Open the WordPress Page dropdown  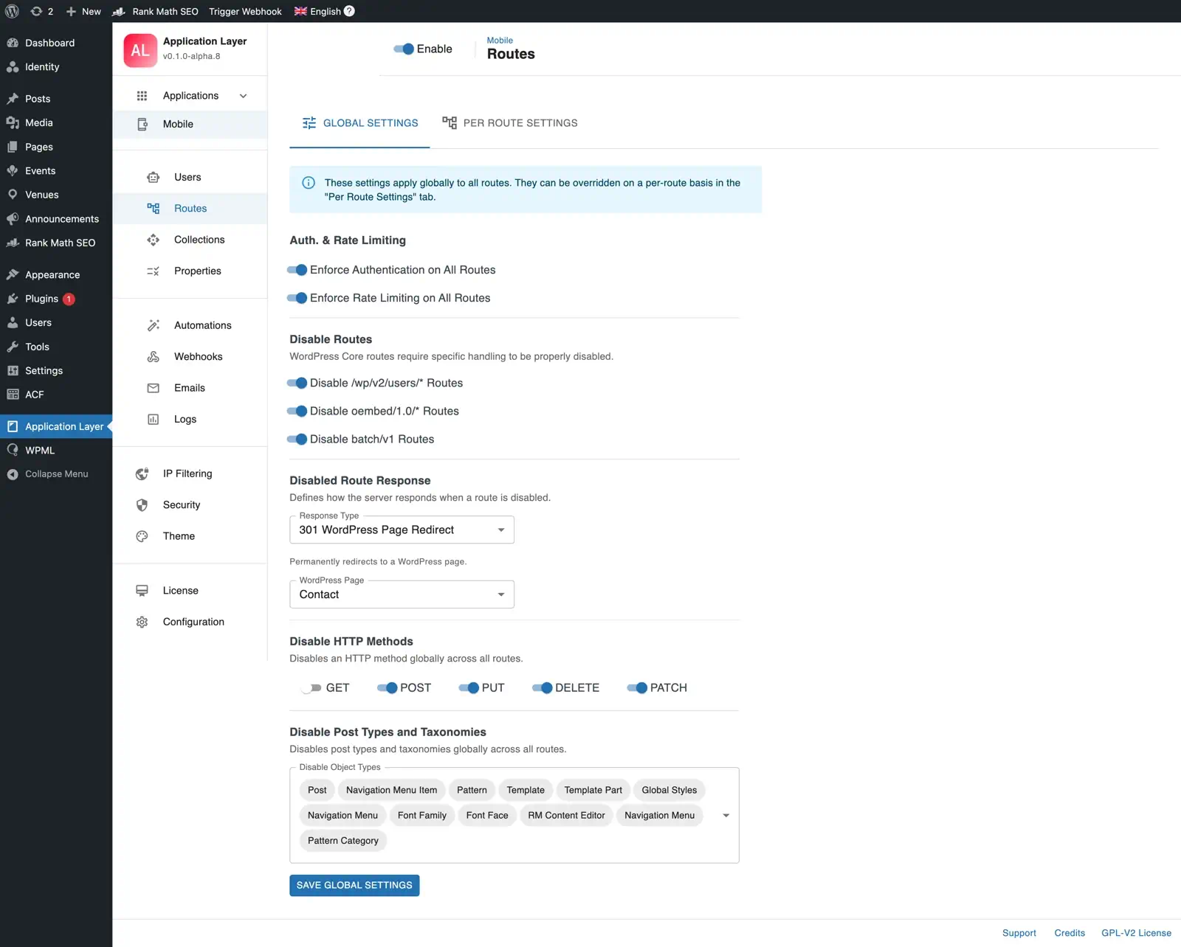pyautogui.click(x=402, y=594)
